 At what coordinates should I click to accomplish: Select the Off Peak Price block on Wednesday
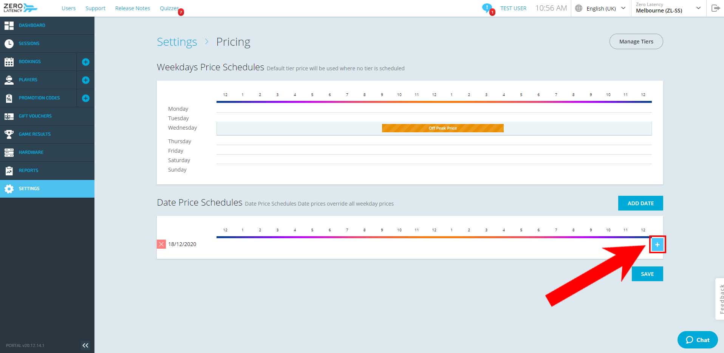(442, 128)
